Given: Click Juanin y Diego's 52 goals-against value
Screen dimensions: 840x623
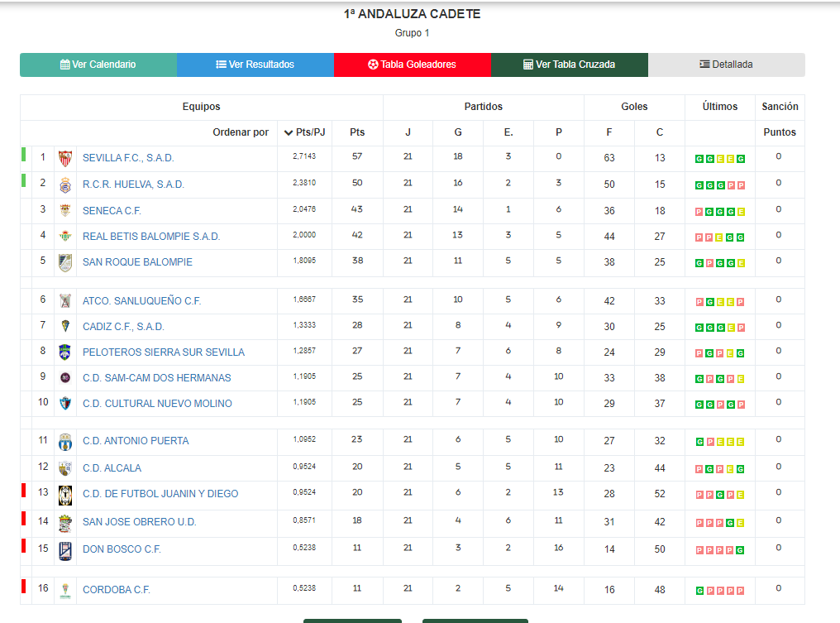Looking at the screenshot, I should click(660, 494).
